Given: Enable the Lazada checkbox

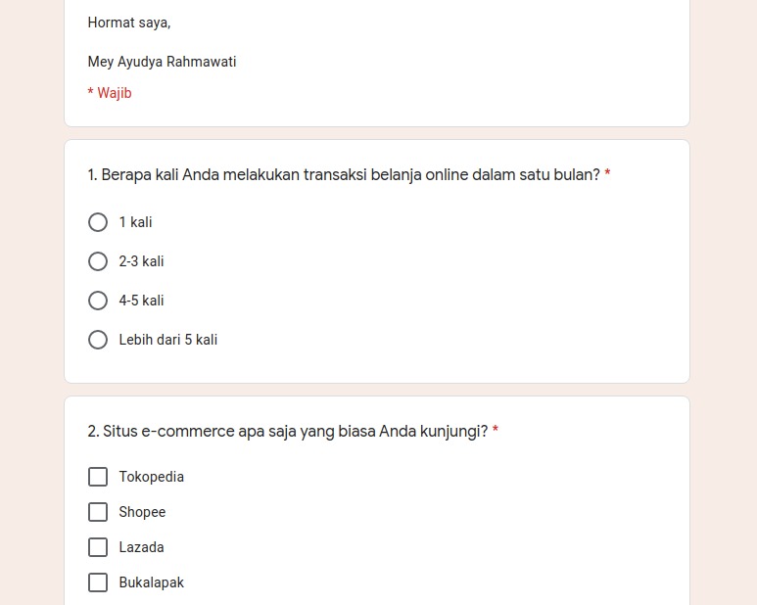Looking at the screenshot, I should point(98,547).
